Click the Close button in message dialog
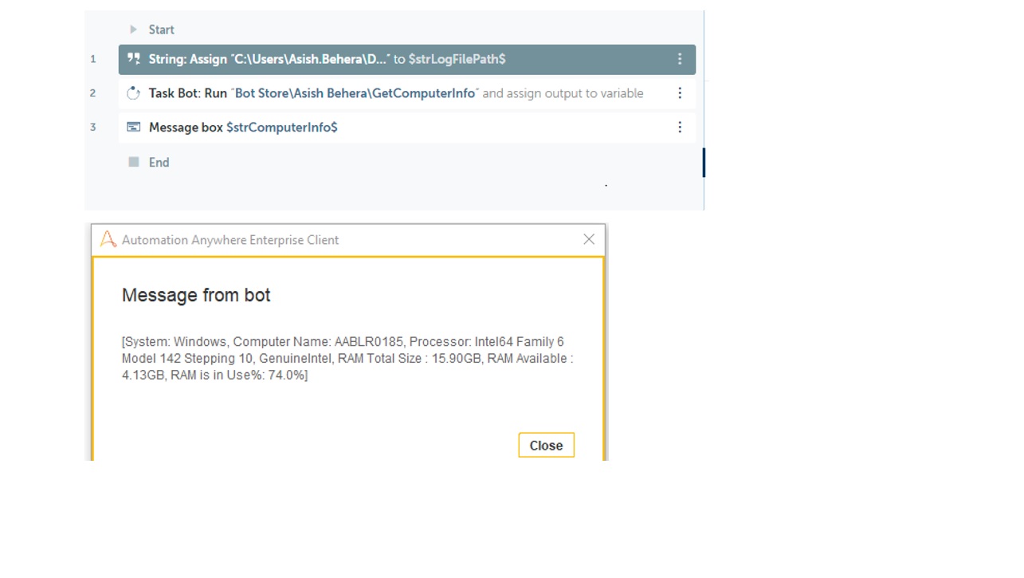 point(546,446)
